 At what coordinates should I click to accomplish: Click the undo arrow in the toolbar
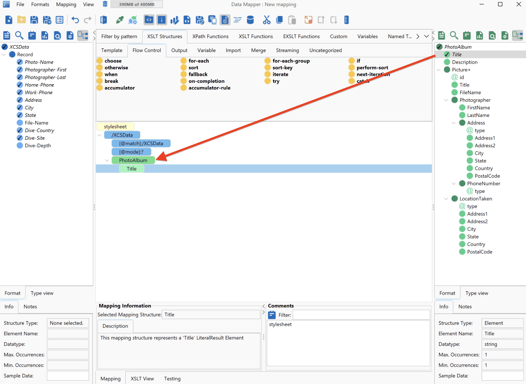coord(75,20)
